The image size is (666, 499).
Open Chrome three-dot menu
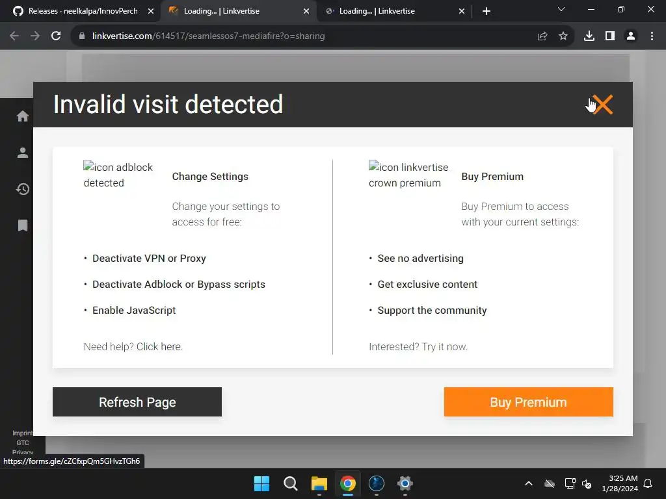[x=652, y=36]
